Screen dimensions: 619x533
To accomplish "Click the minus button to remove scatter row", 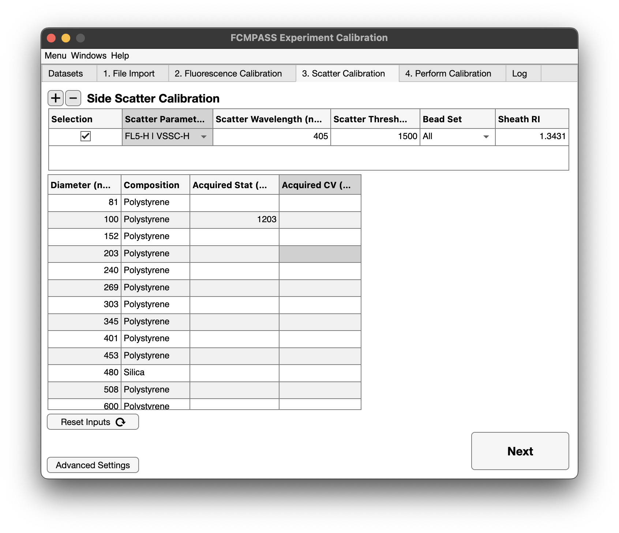I will [73, 98].
